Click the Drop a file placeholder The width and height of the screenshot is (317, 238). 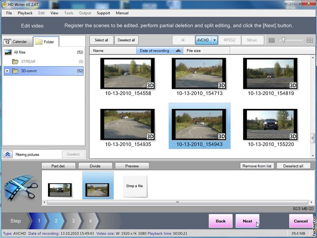(135, 186)
